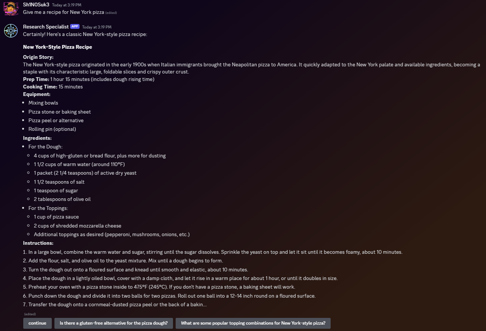
Task: Click the 'Ingredients:' section label
Action: point(38,138)
